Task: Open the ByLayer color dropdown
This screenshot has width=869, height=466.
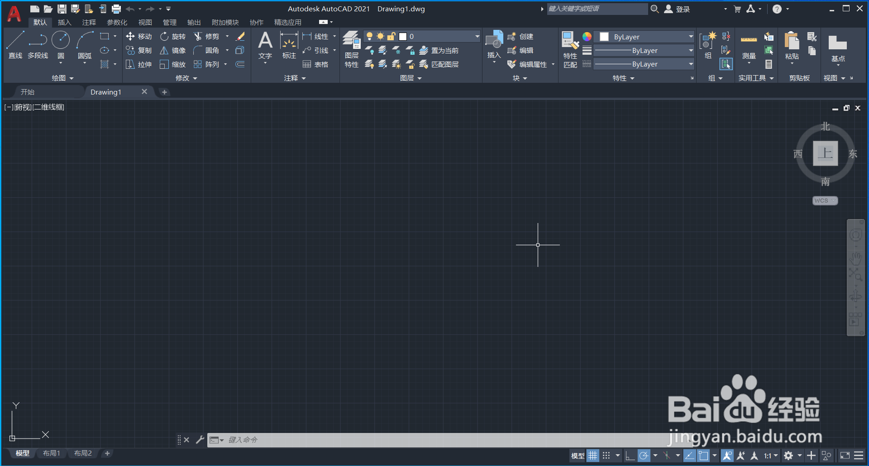Action: [644, 37]
